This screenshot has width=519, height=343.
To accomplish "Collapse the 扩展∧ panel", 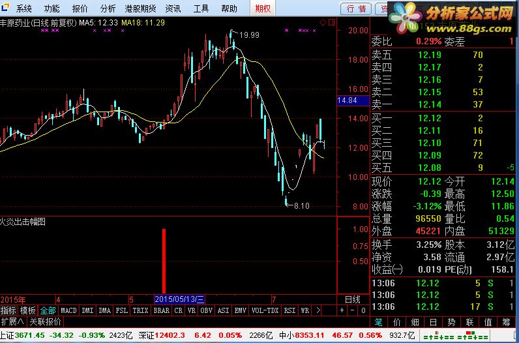I will tap(12, 321).
